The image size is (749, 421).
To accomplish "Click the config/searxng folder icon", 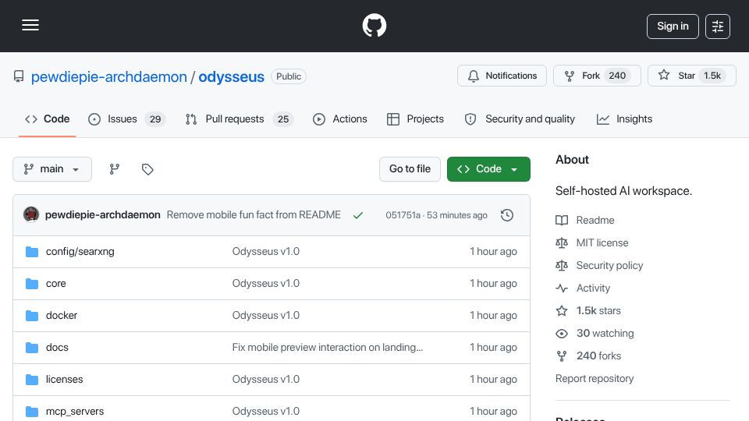I will click(32, 252).
